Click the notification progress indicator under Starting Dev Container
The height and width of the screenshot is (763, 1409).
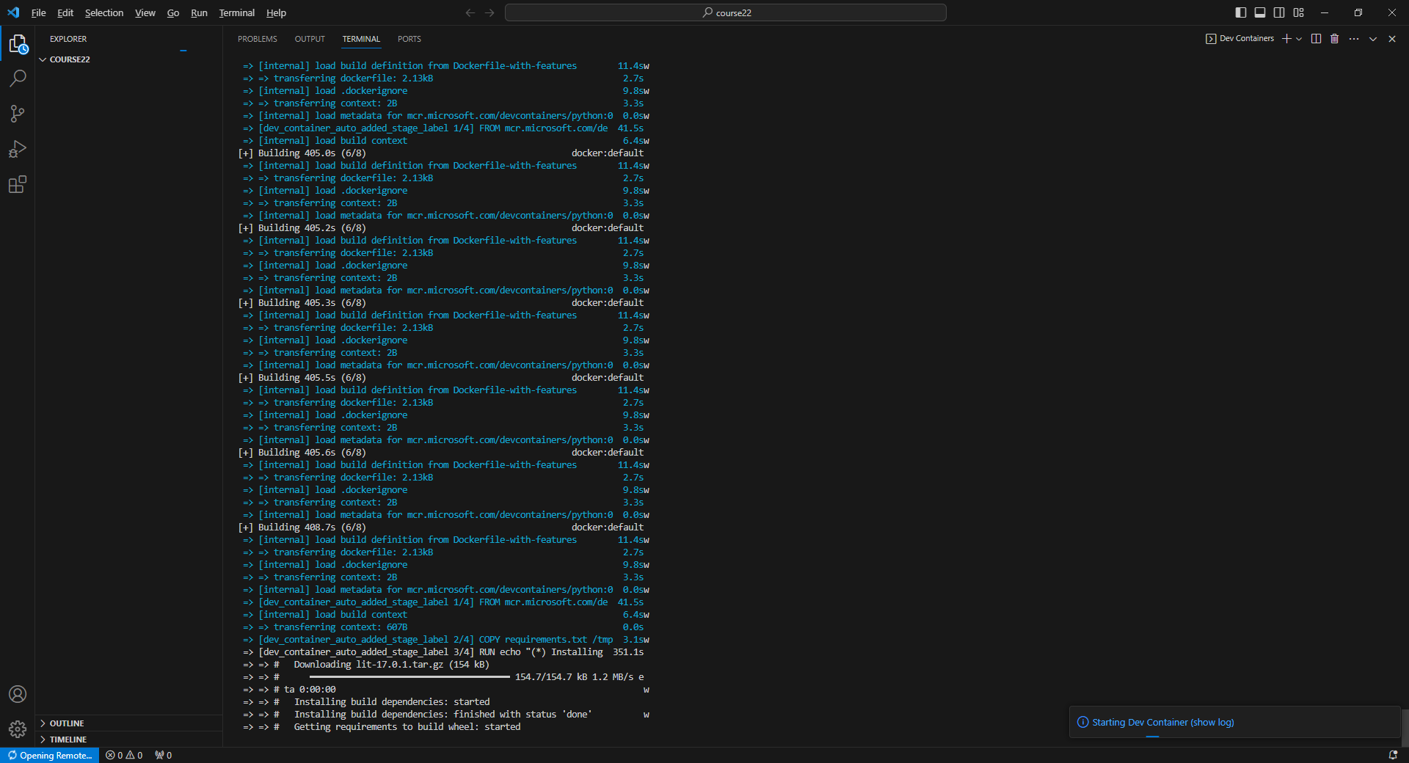point(1152,737)
